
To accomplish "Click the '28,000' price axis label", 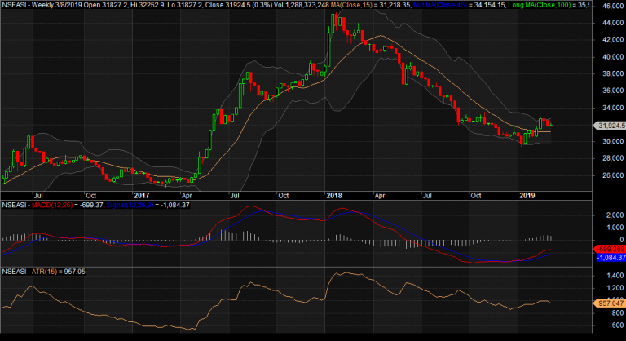I will coord(613,159).
